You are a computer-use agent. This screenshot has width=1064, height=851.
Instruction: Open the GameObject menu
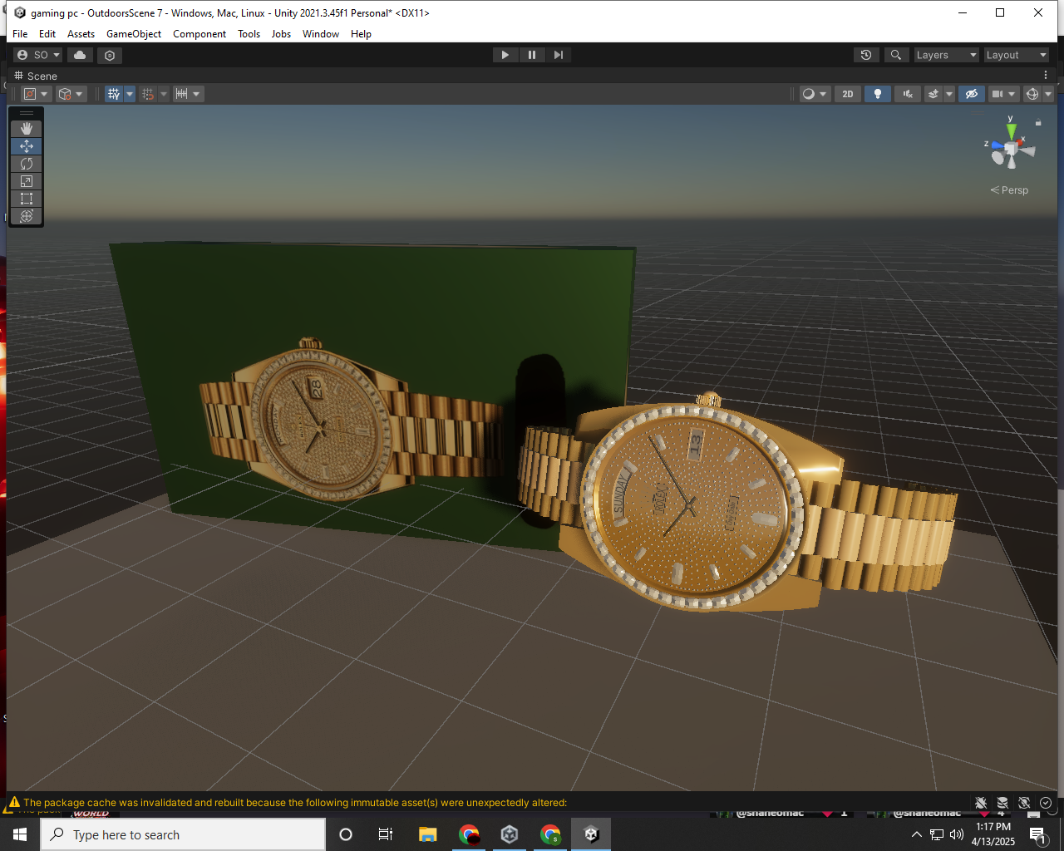tap(134, 34)
